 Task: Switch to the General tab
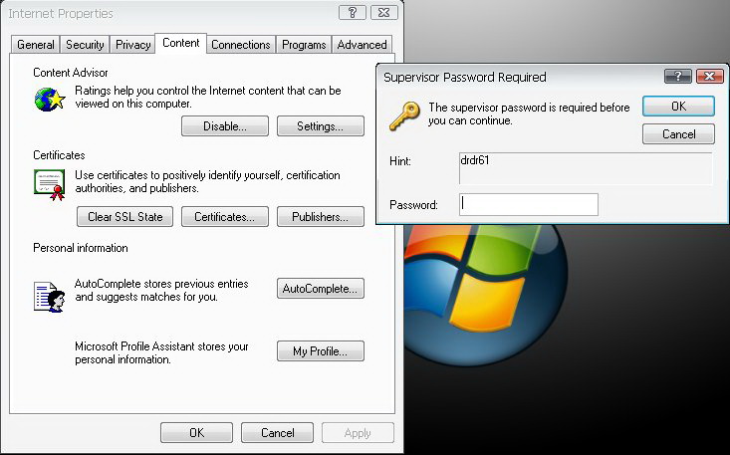(x=36, y=45)
